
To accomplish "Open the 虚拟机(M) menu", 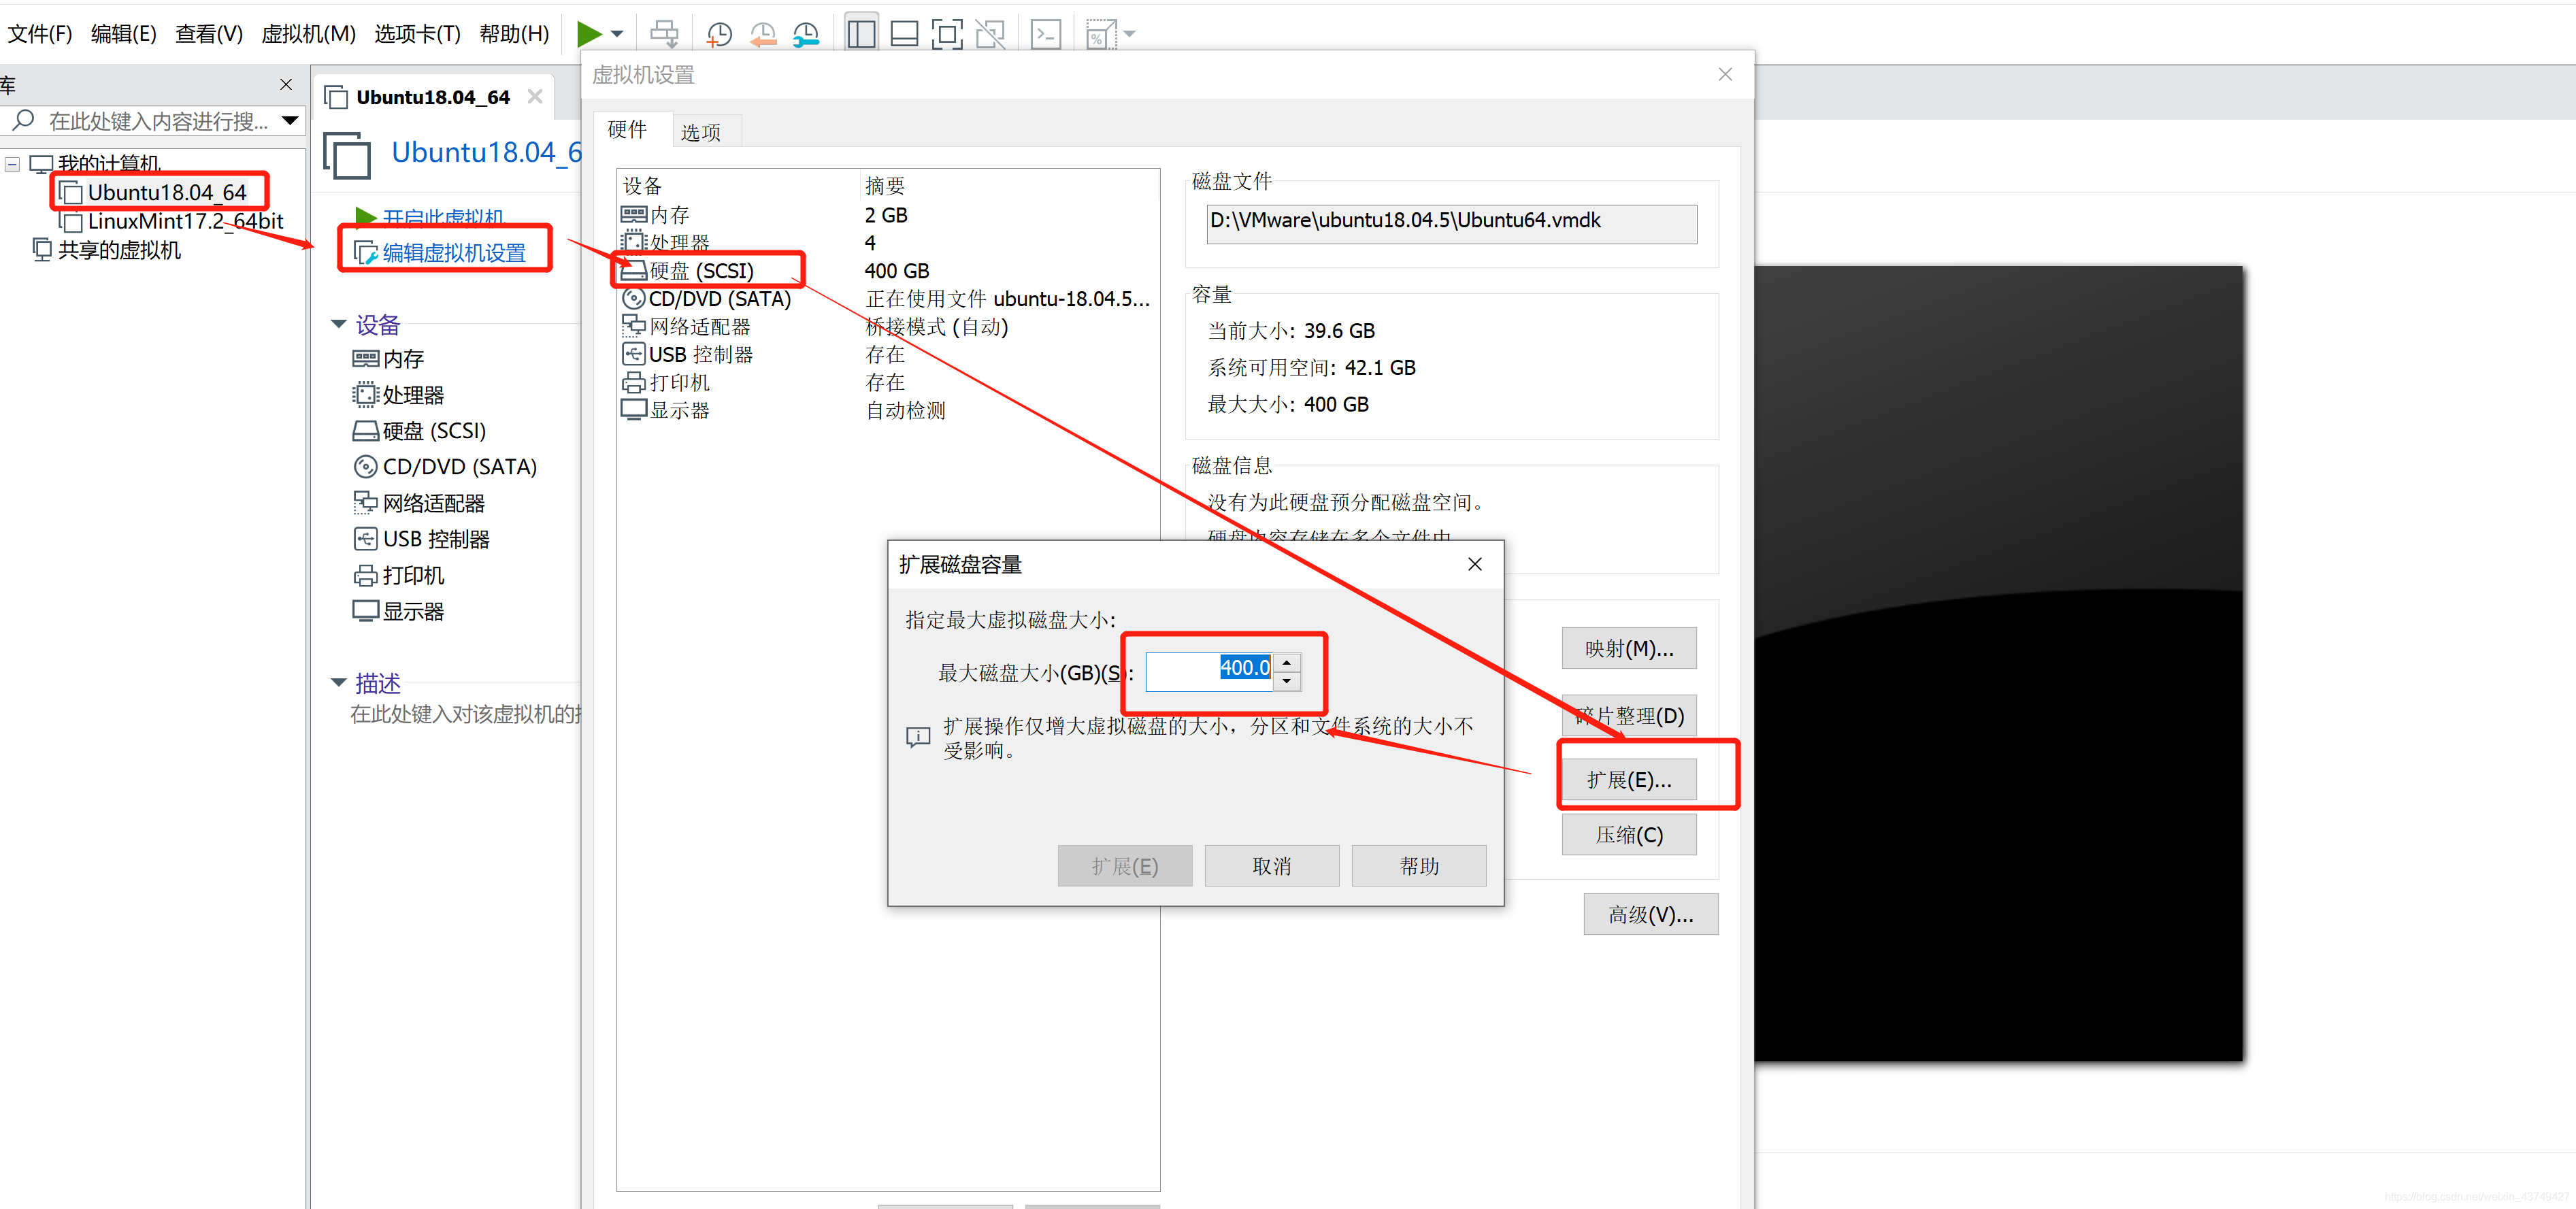I will click(308, 34).
